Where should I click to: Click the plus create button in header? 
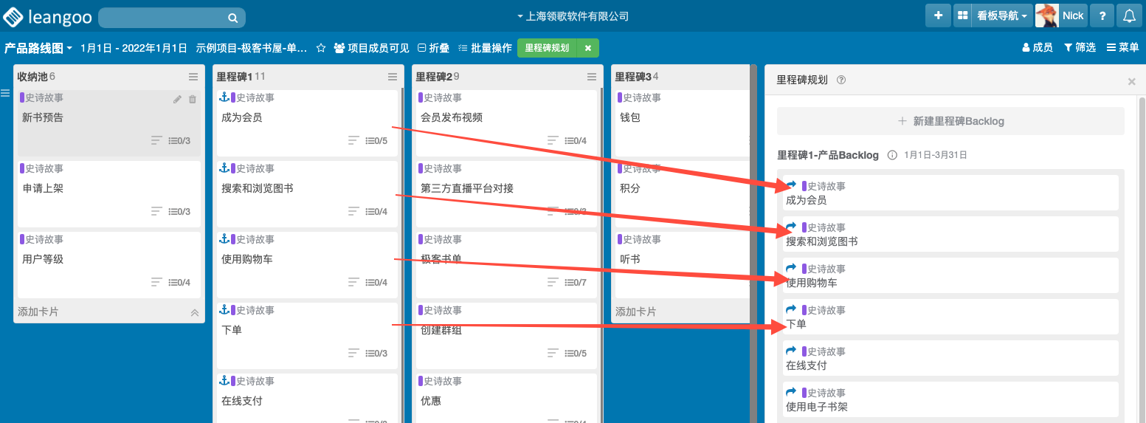[x=938, y=16]
